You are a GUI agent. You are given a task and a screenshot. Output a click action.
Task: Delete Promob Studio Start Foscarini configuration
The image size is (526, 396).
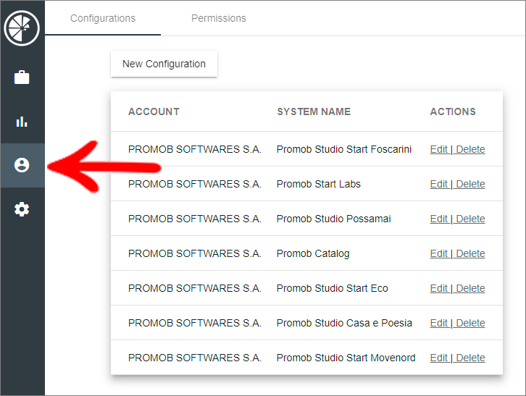tap(470, 149)
